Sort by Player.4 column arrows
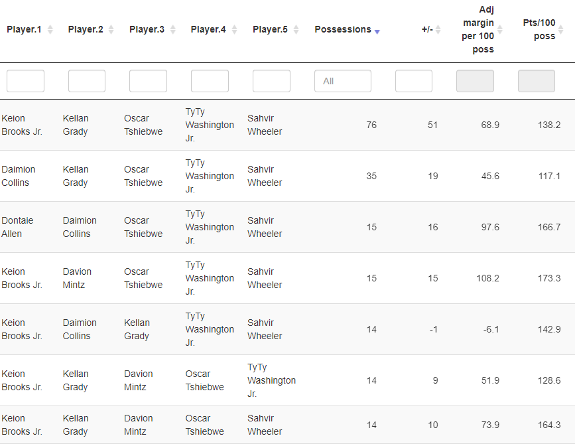The image size is (575, 444). 234,29
